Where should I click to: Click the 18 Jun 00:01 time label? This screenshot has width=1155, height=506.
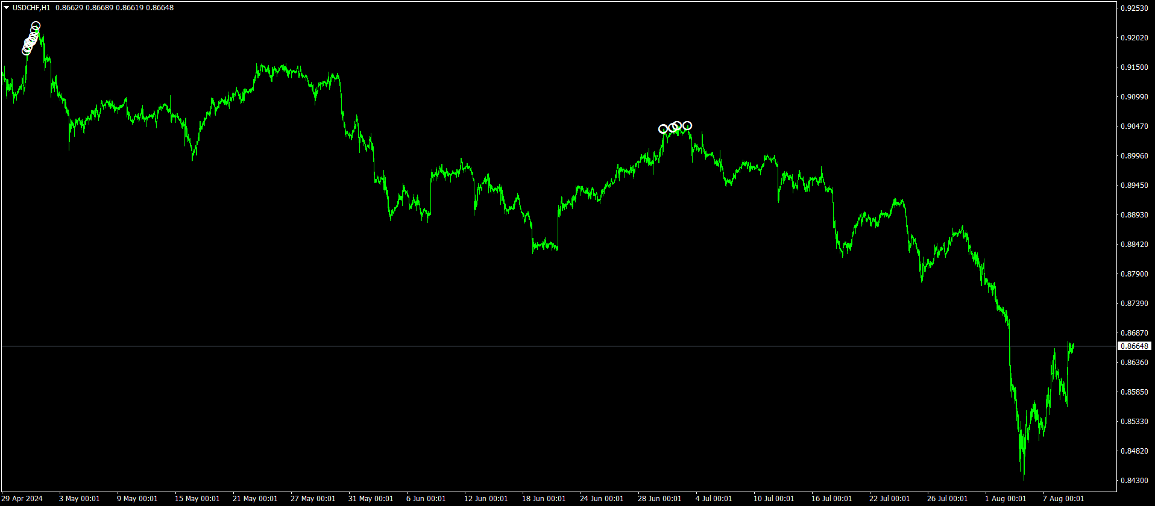(544, 499)
